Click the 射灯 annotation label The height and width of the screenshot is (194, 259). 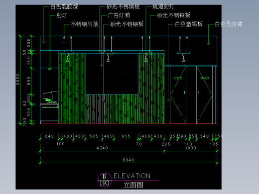click(x=62, y=15)
